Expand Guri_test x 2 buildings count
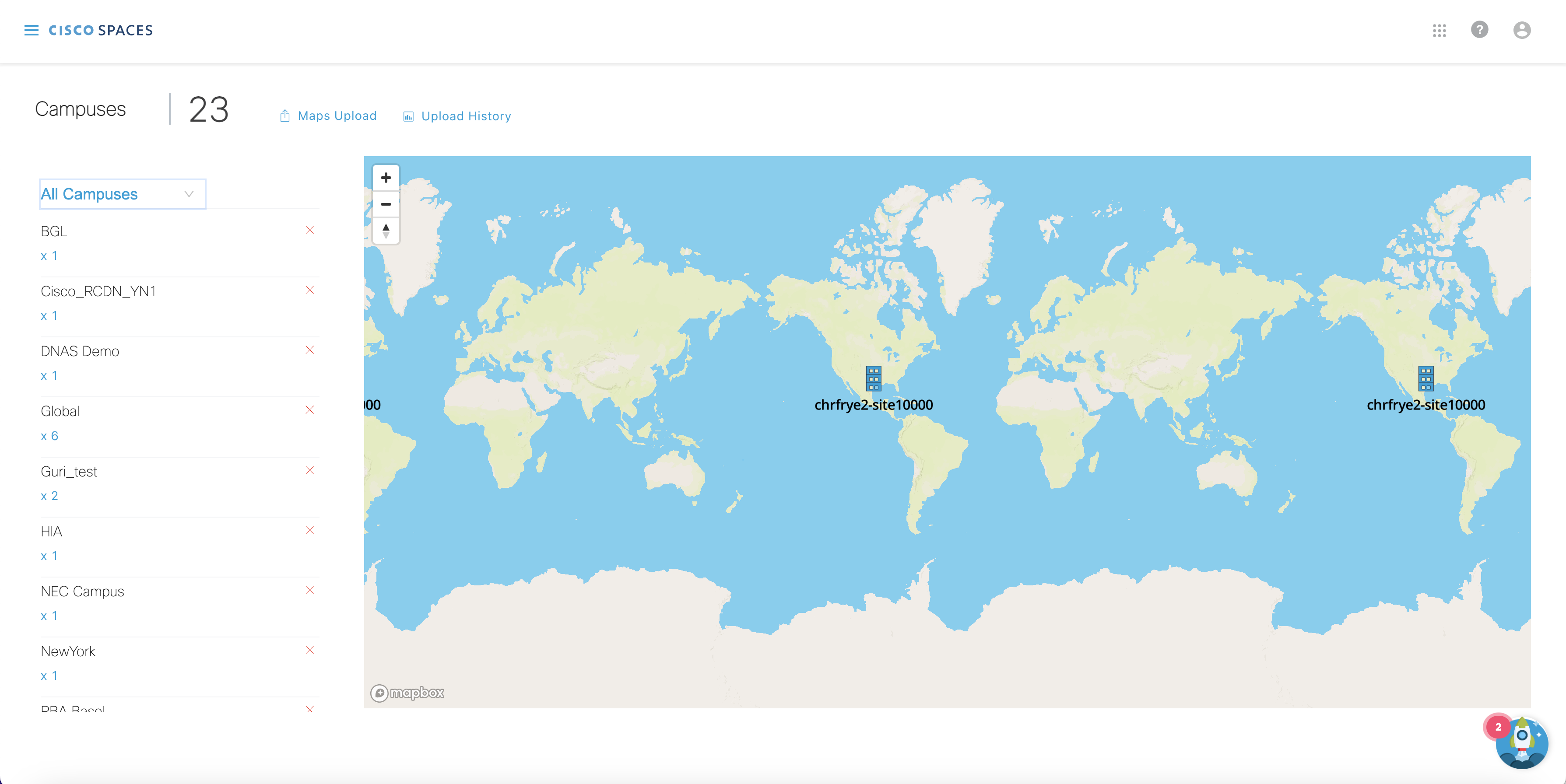Image resolution: width=1566 pixels, height=784 pixels. 49,496
